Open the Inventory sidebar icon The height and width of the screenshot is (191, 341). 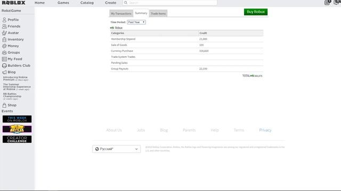click(x=4, y=39)
